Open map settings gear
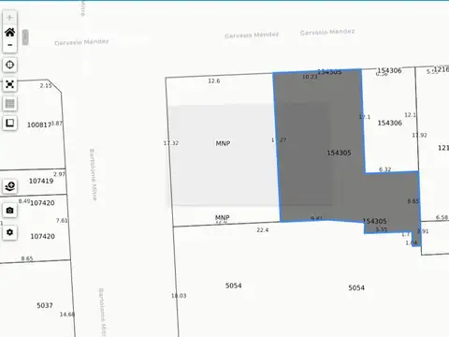 coord(9,232)
